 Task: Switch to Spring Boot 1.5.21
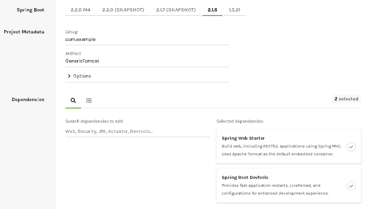point(235,10)
